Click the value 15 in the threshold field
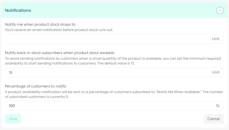 11,72
